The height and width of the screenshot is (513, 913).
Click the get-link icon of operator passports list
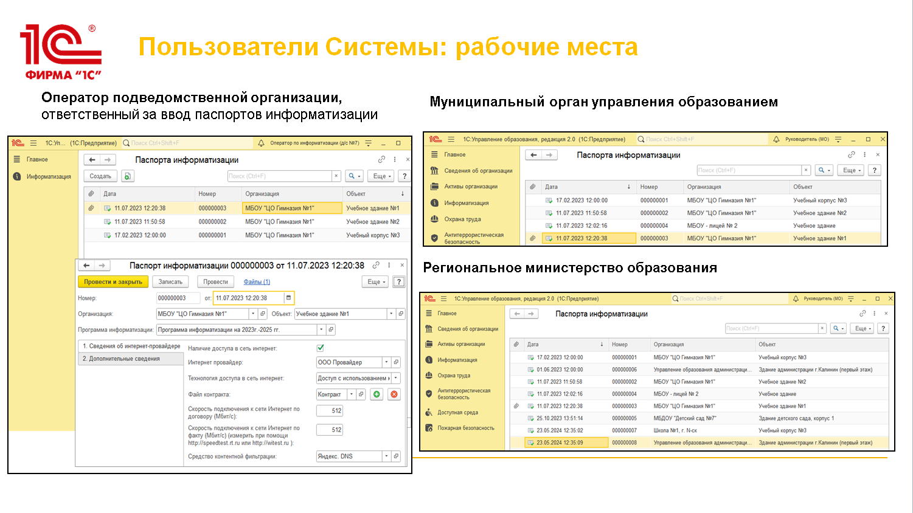381,160
